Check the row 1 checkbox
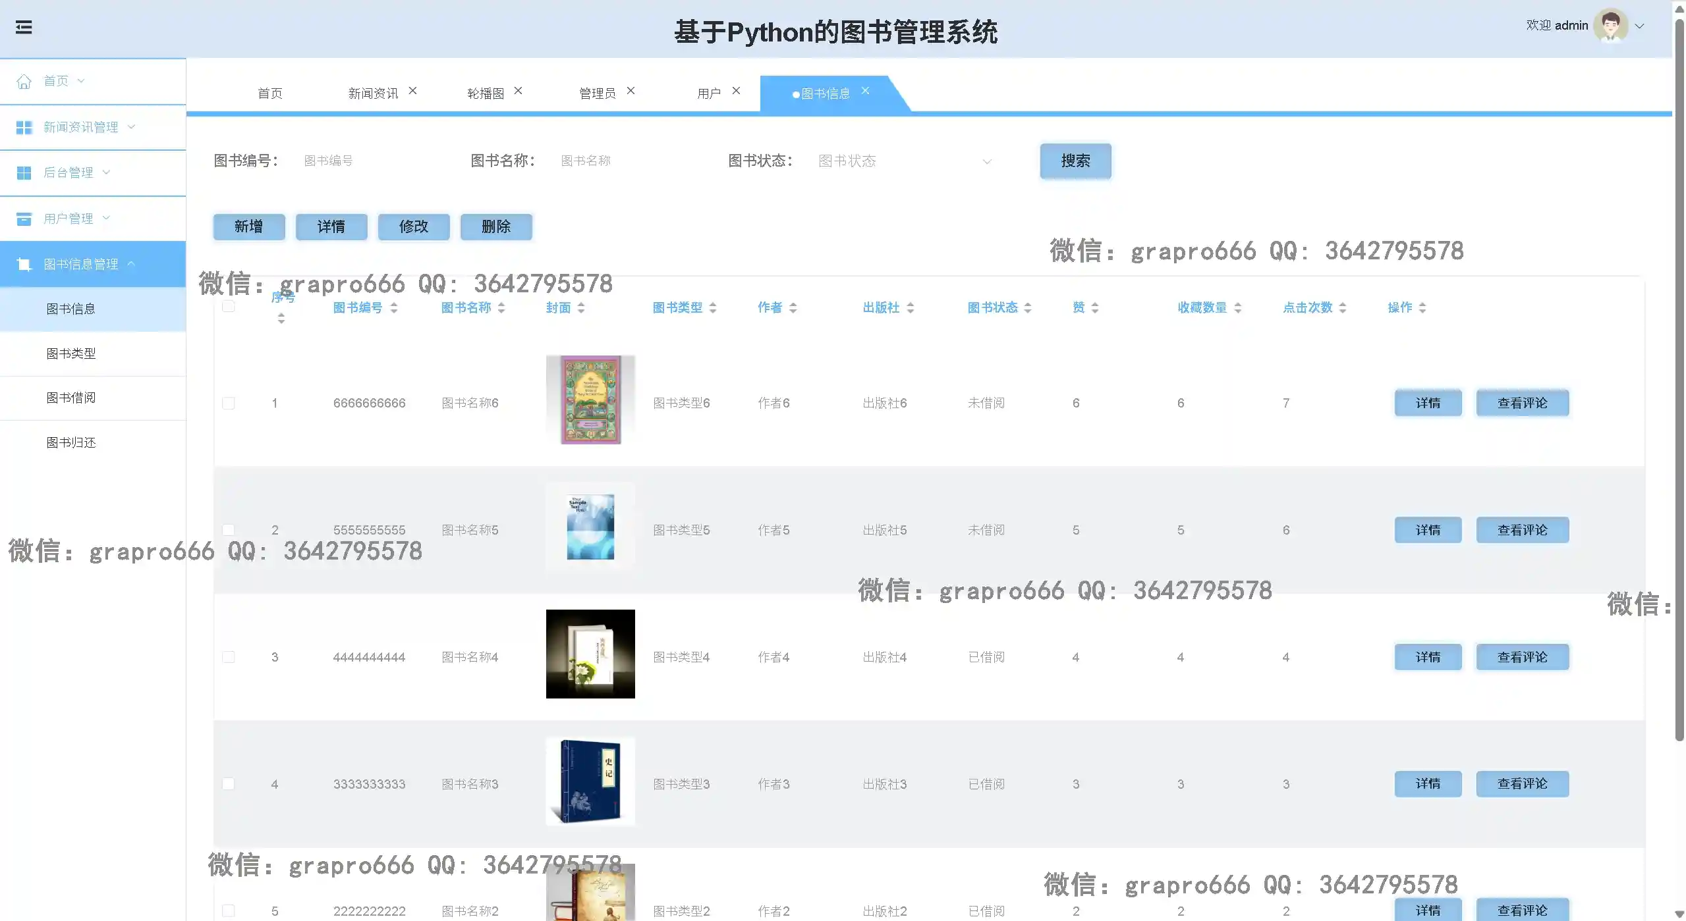 tap(229, 403)
